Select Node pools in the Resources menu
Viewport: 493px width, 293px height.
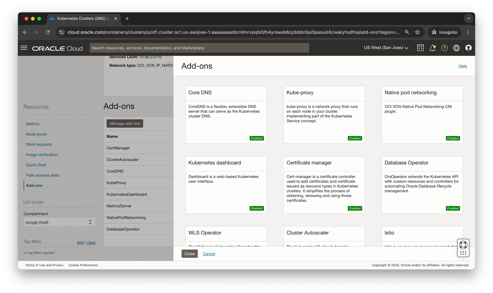tap(36, 134)
